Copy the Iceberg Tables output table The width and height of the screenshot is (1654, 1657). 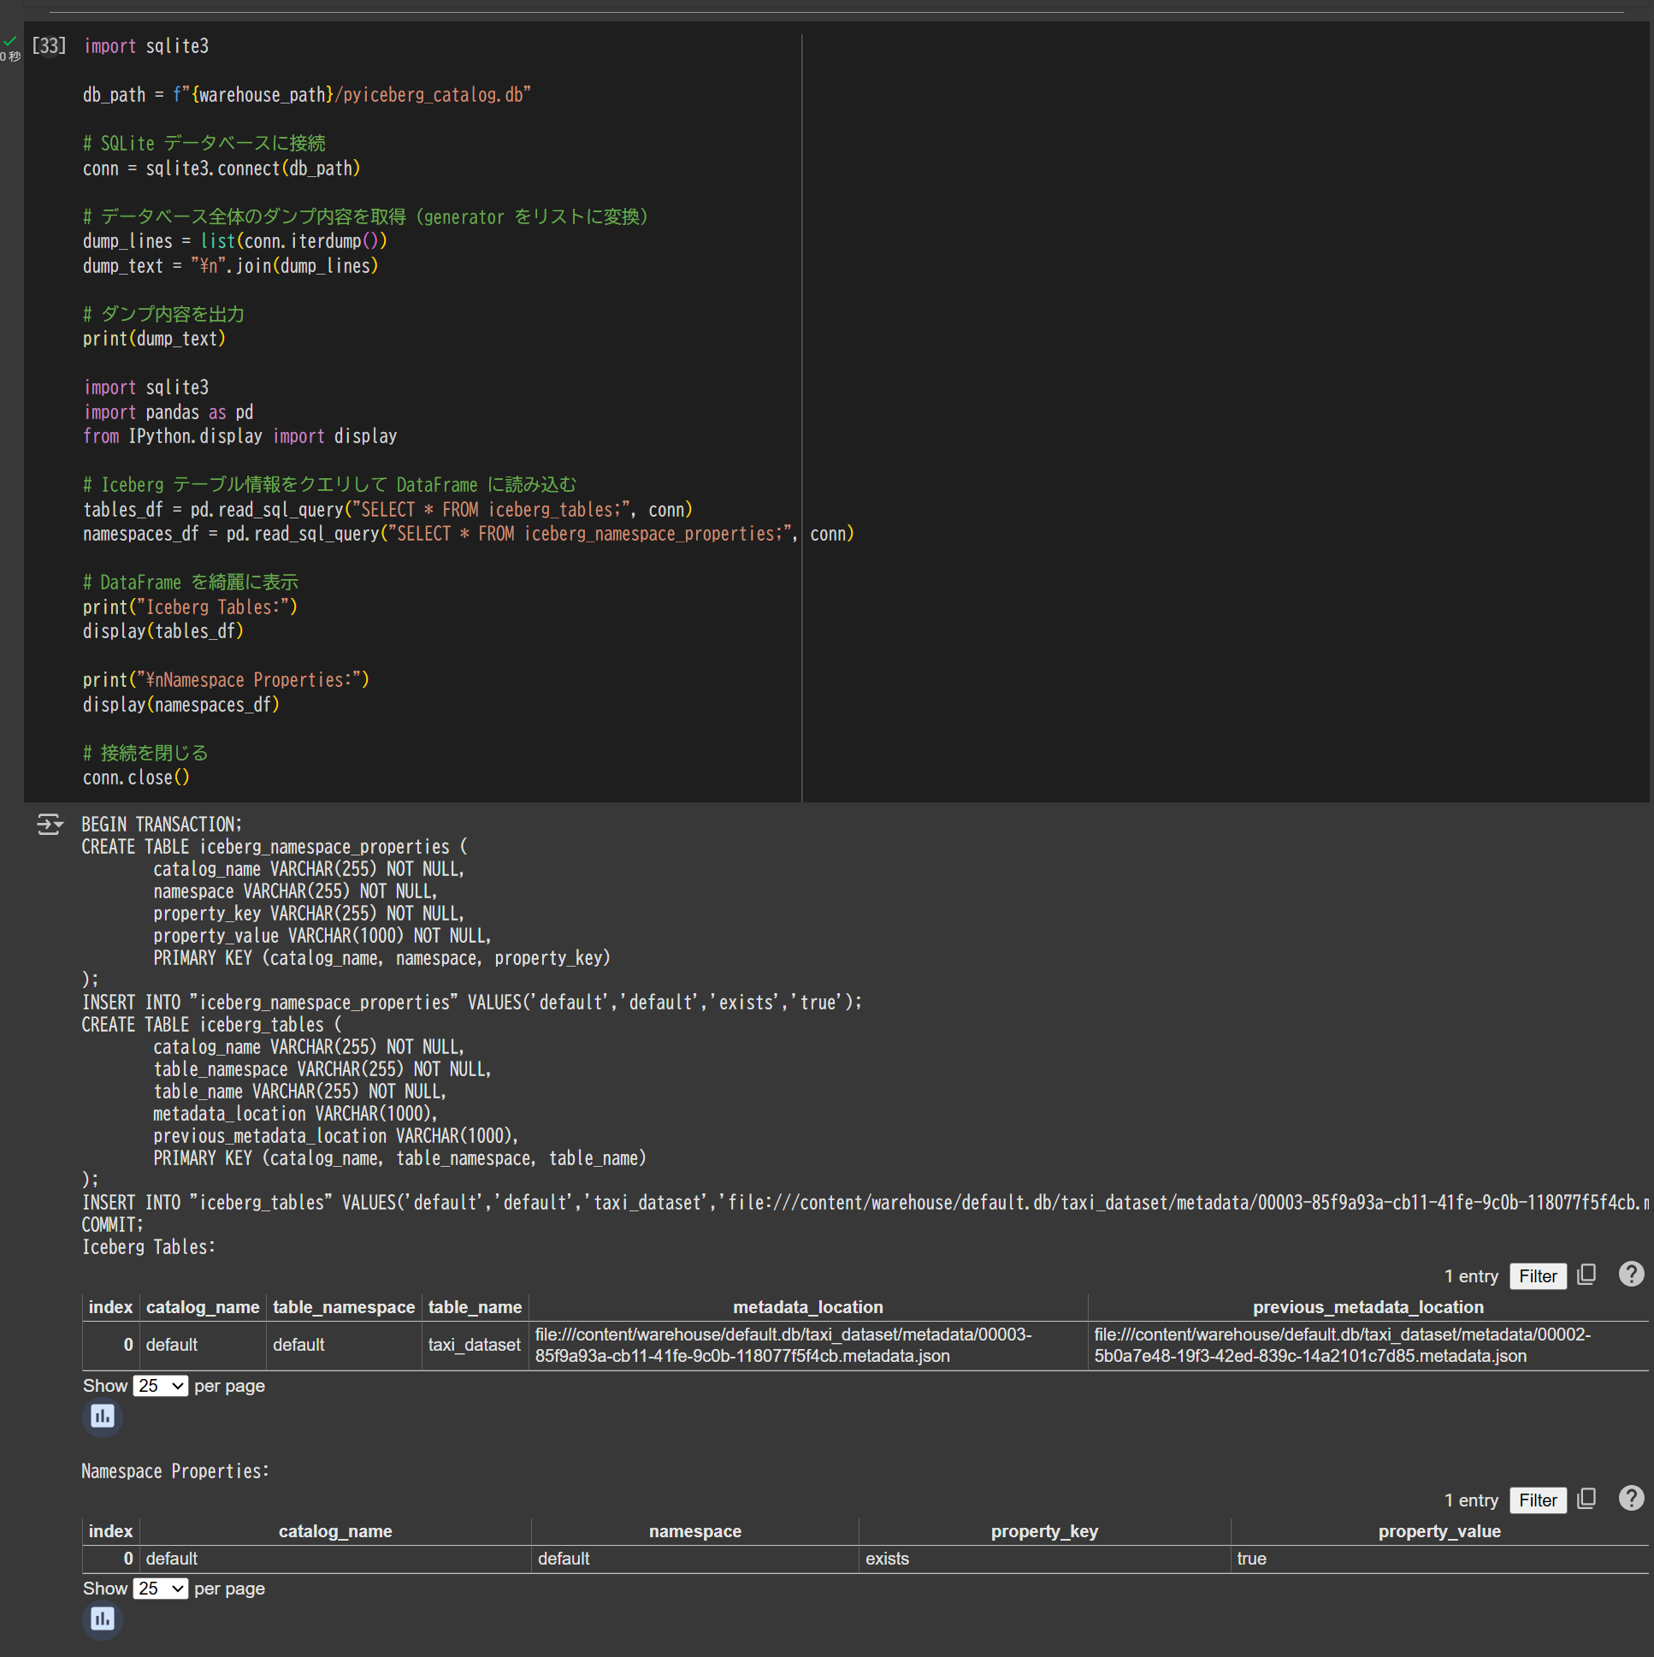(x=1586, y=1275)
